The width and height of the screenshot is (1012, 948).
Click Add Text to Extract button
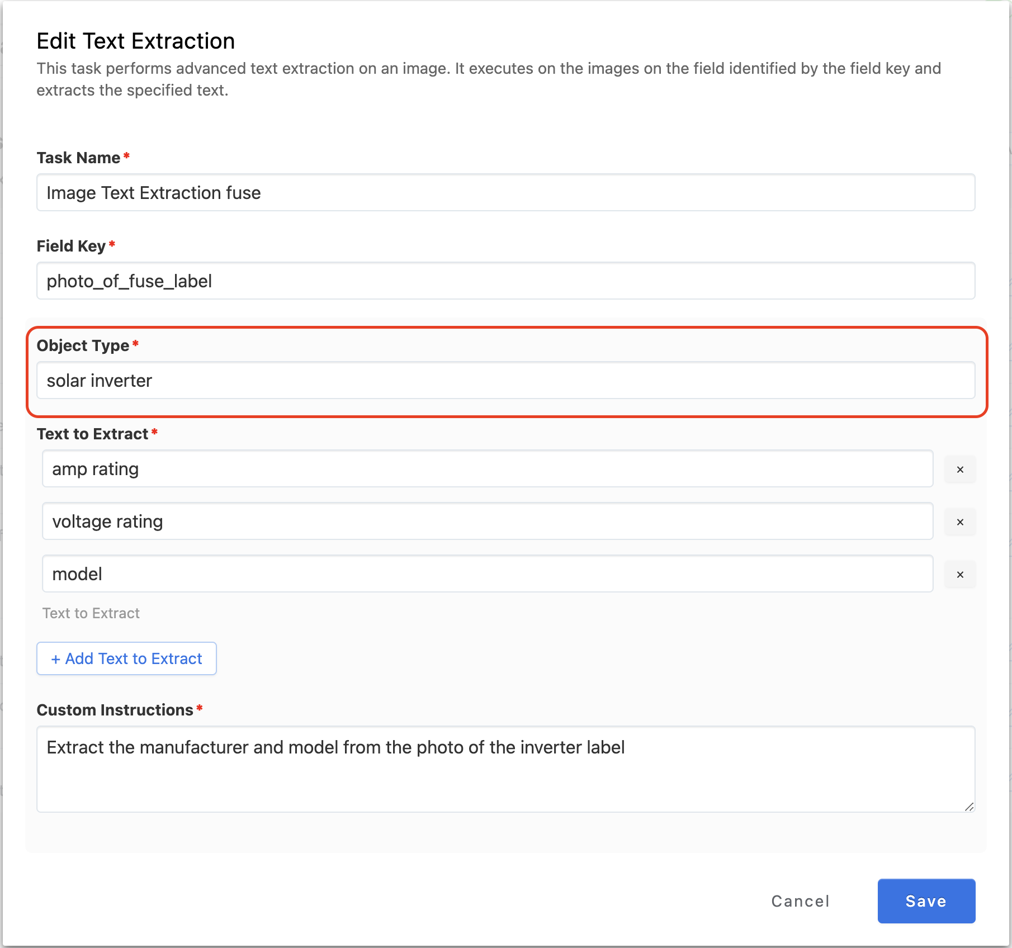pyautogui.click(x=126, y=658)
